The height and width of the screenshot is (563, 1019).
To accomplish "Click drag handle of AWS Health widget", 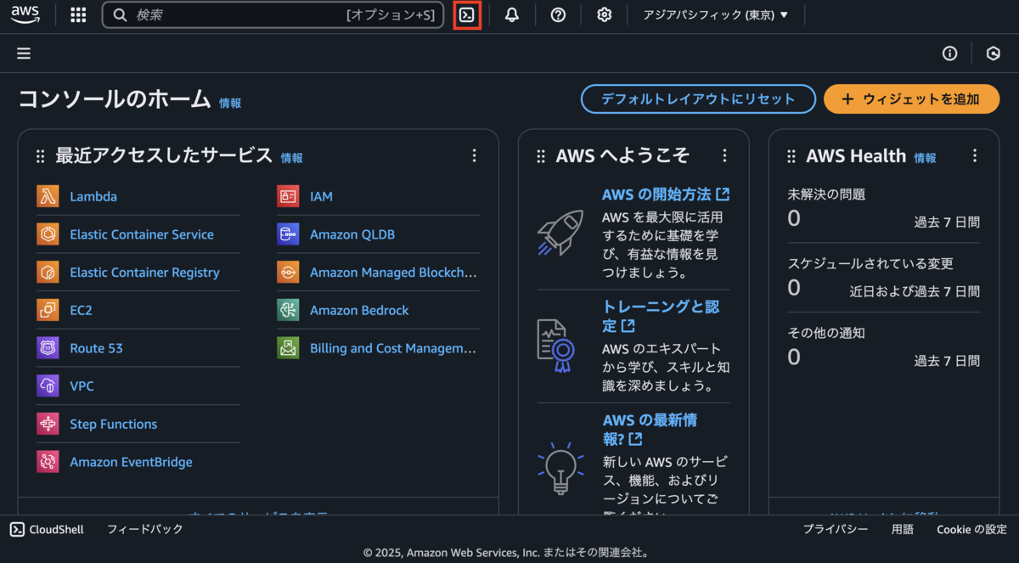I will point(791,156).
